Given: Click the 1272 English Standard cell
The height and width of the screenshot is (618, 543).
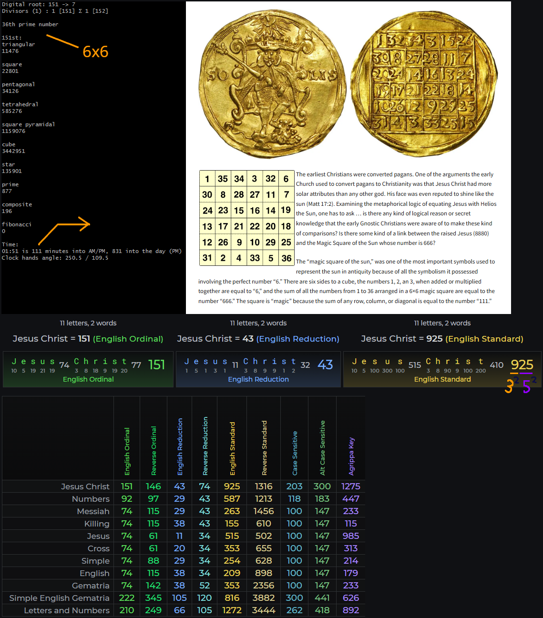Looking at the screenshot, I should click(x=232, y=610).
